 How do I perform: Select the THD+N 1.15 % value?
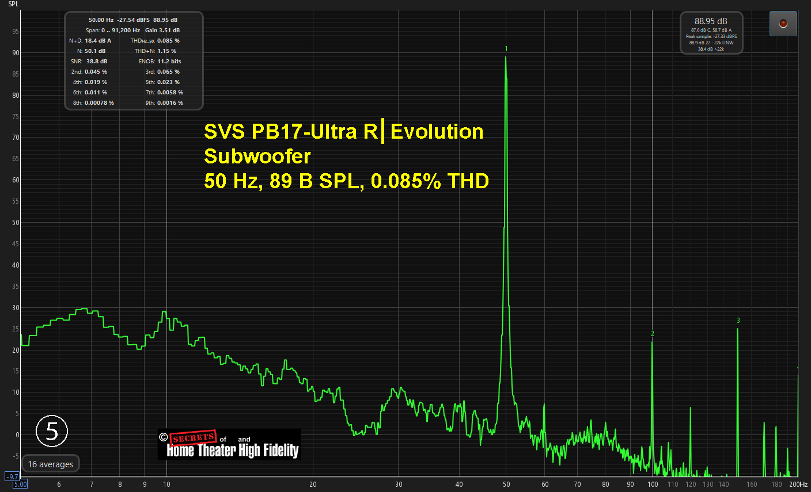[166, 51]
